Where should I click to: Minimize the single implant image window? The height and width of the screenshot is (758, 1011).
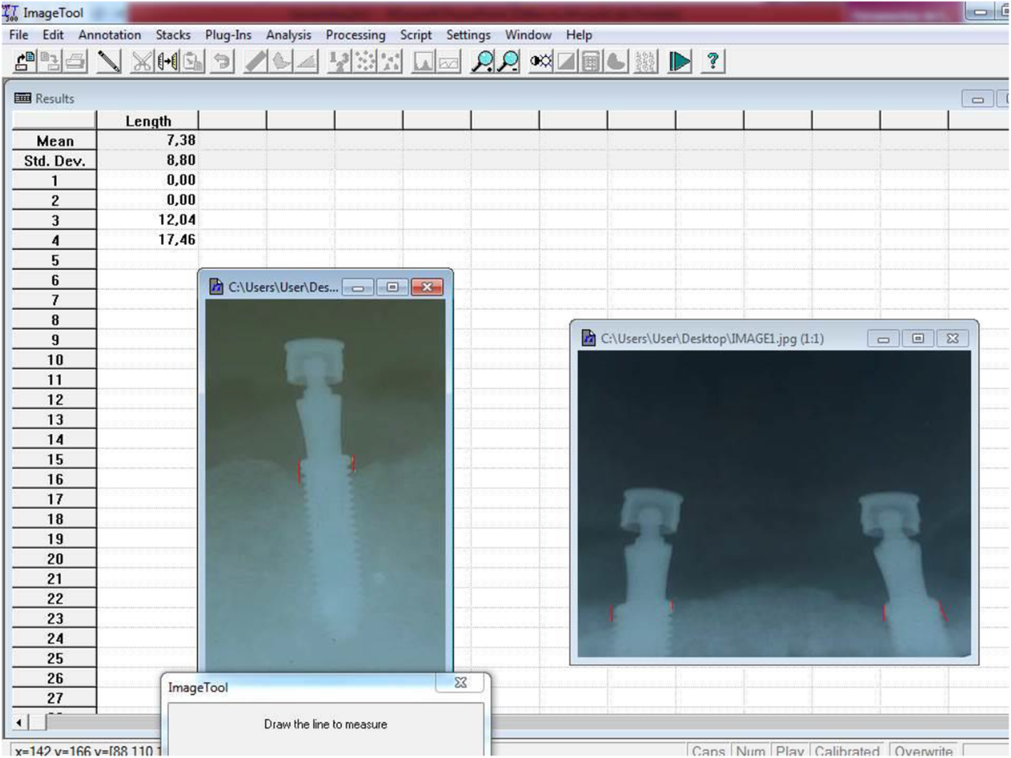(359, 287)
